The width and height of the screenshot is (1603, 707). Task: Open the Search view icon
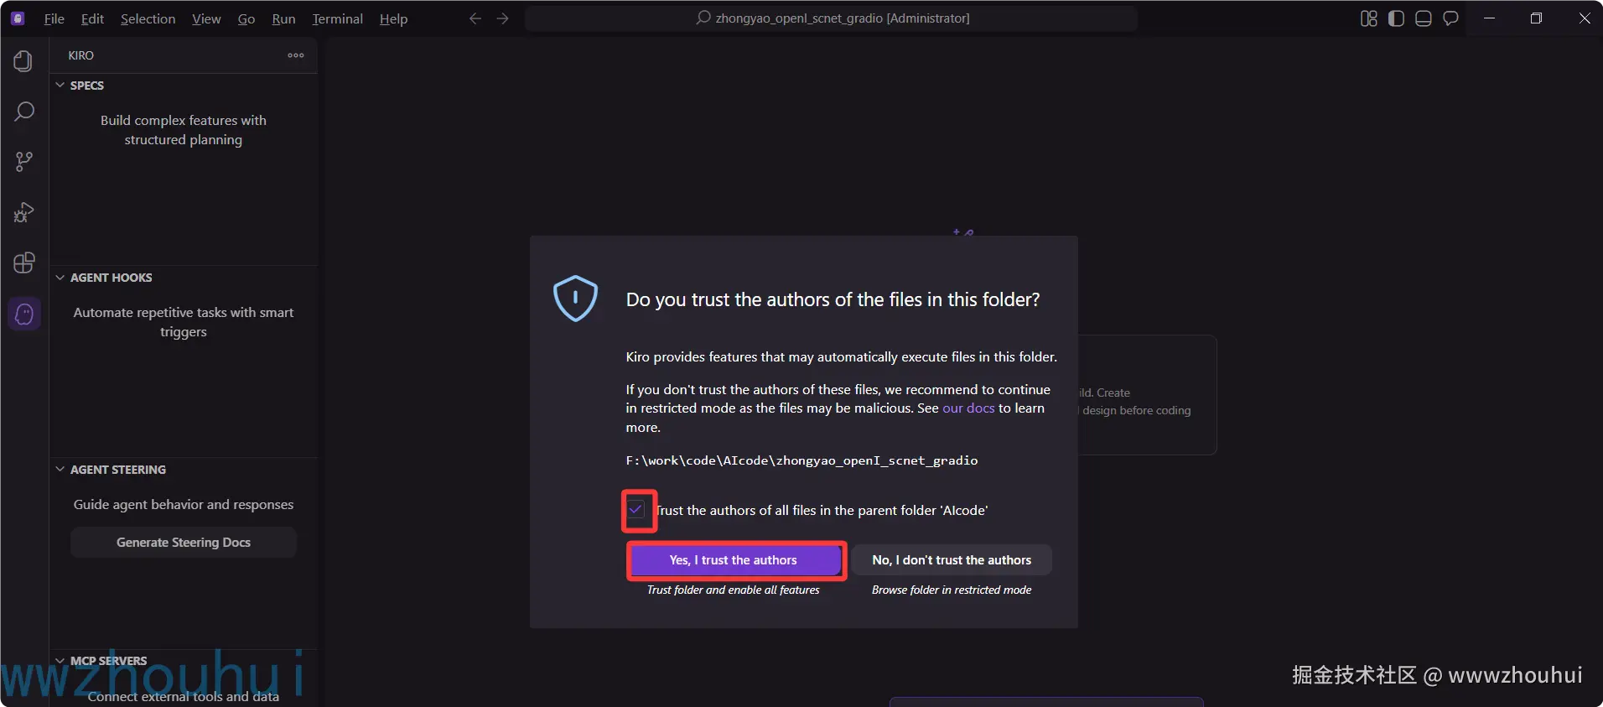click(23, 112)
